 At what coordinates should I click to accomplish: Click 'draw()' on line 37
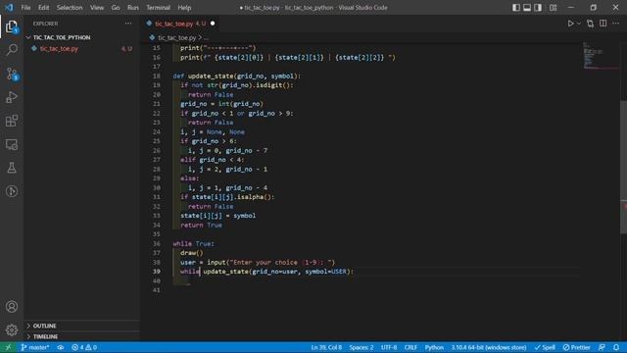[192, 253]
